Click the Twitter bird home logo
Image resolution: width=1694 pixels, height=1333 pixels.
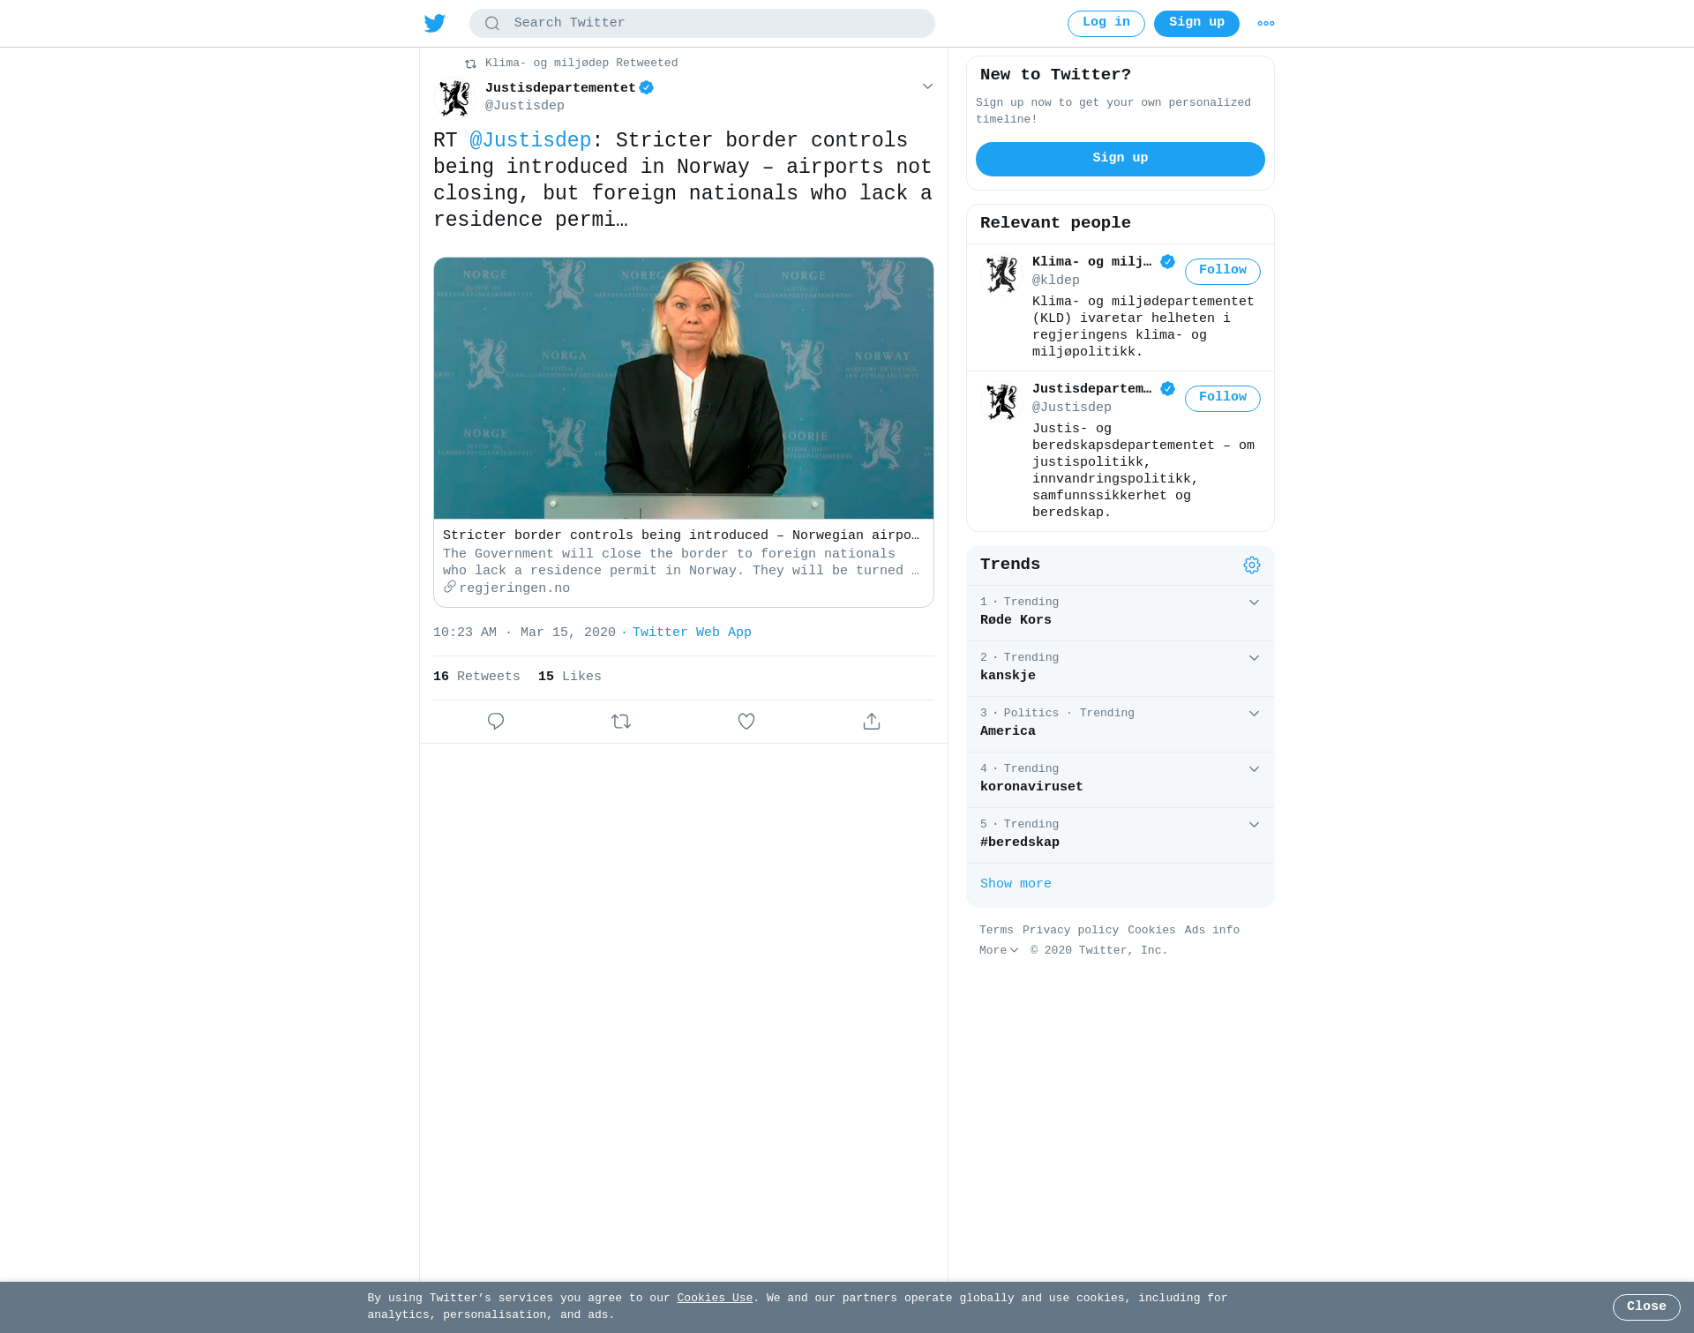[x=434, y=23]
